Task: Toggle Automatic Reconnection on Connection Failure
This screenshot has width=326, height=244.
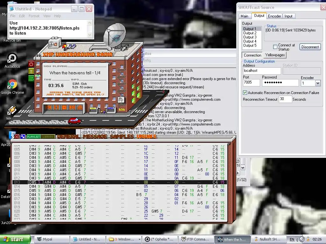Action: (245, 93)
